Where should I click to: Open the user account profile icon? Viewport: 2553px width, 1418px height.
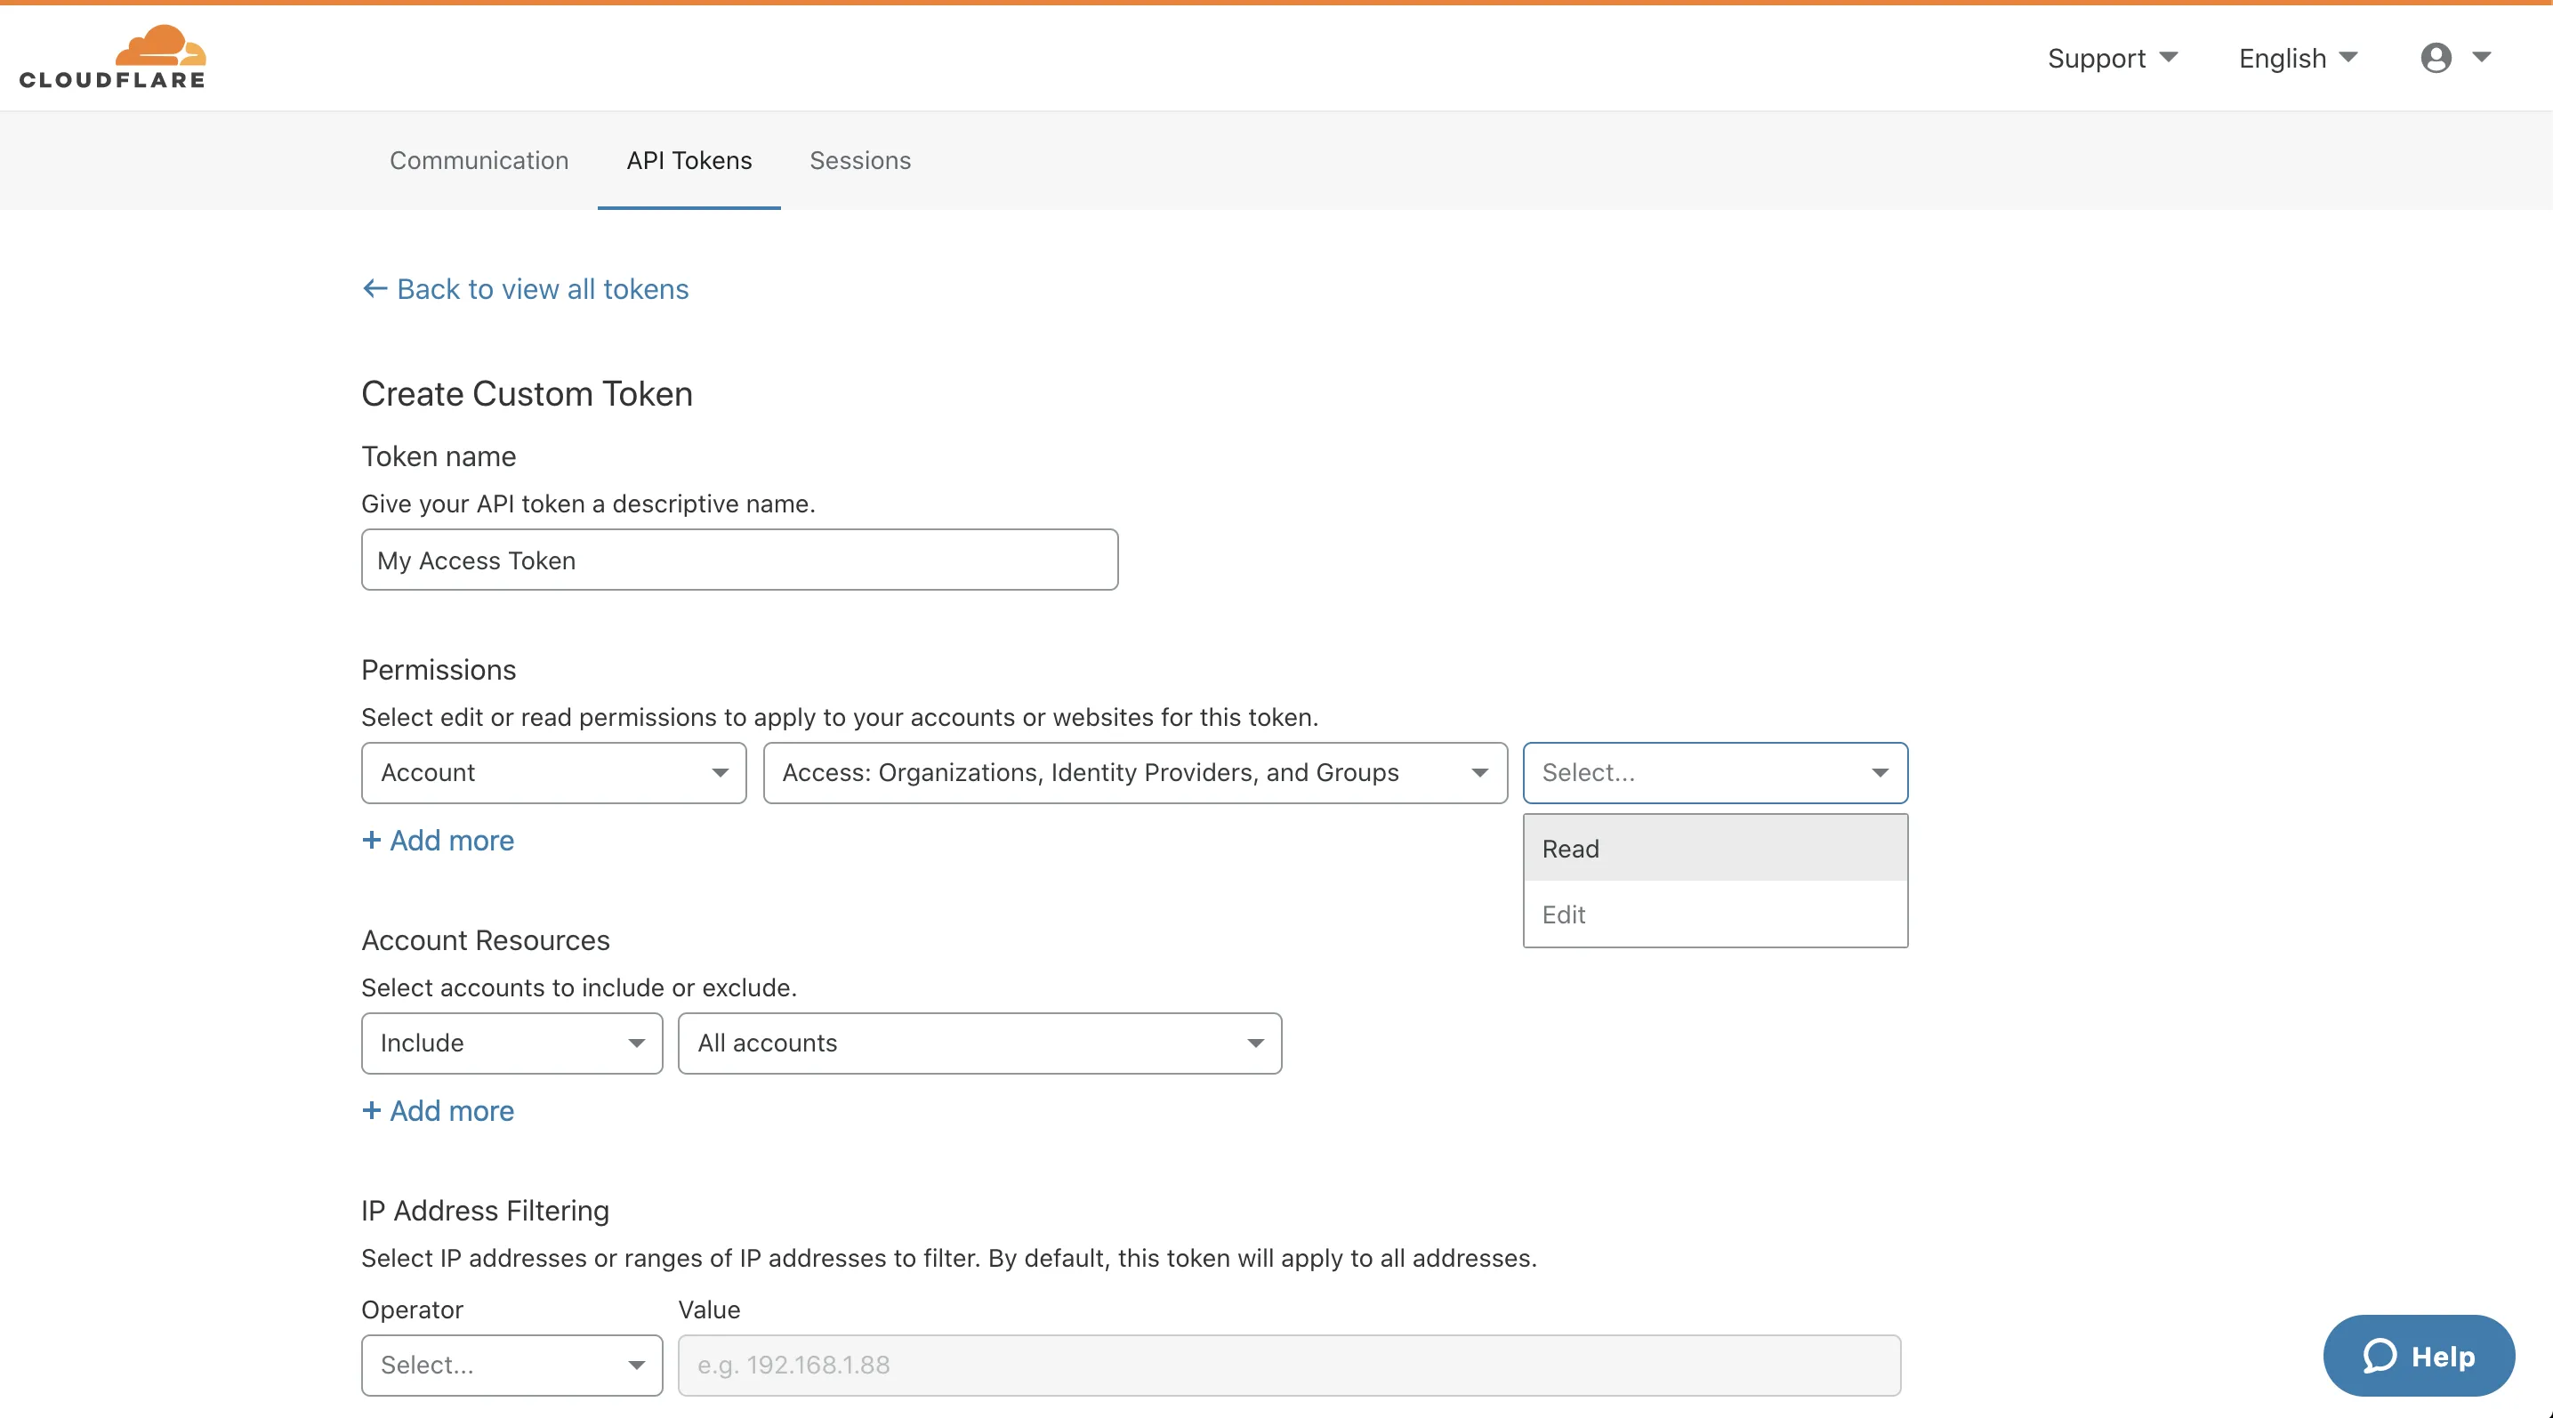pyautogui.click(x=2436, y=58)
